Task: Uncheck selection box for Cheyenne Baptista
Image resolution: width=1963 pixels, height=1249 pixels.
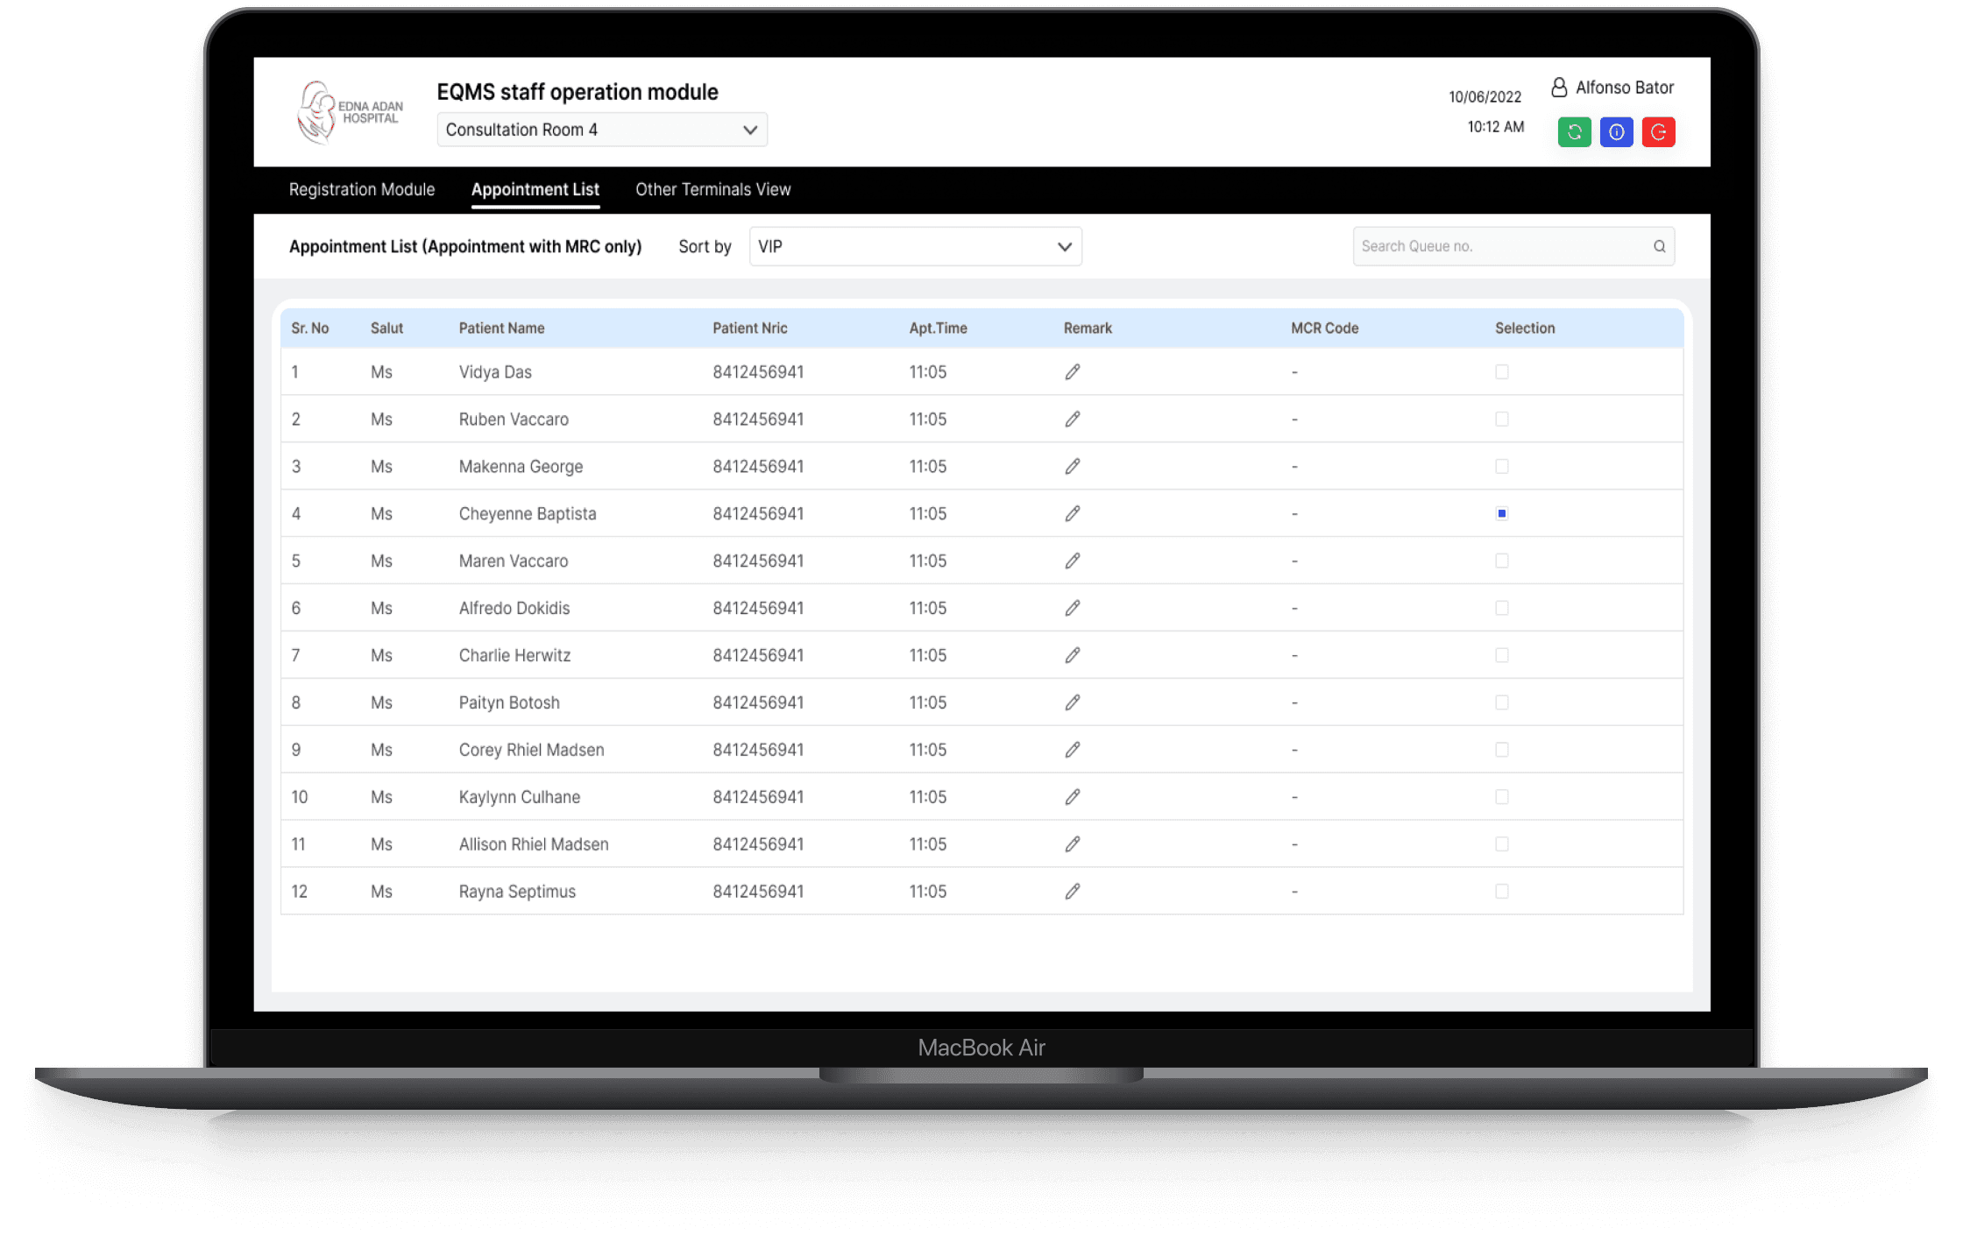Action: [x=1501, y=514]
